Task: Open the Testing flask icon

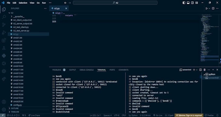Action: click(x=4, y=48)
